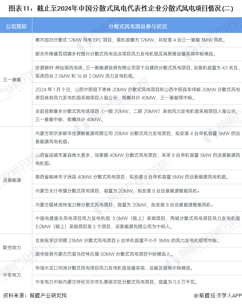Click the 国华投资内蒙古巴盟乌拉特后旗 row
The height and width of the screenshot is (304, 242).
coord(137,254)
